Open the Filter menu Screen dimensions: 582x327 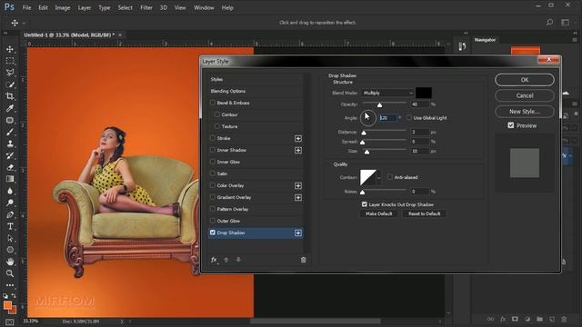(146, 7)
